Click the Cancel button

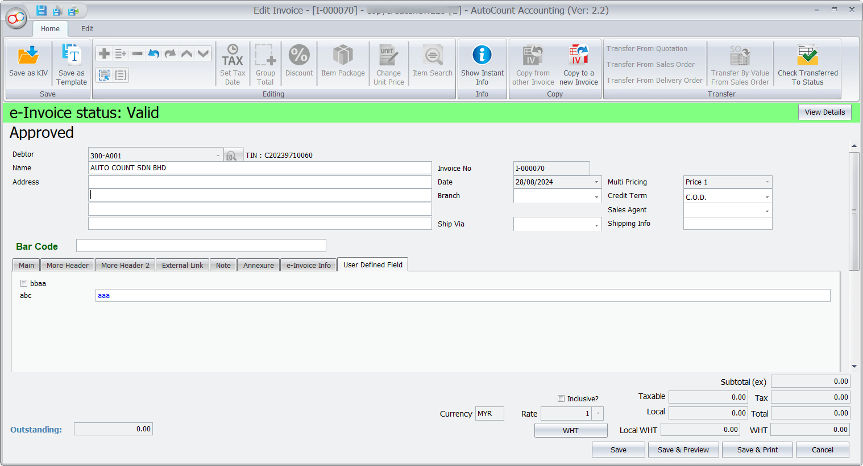coord(823,450)
